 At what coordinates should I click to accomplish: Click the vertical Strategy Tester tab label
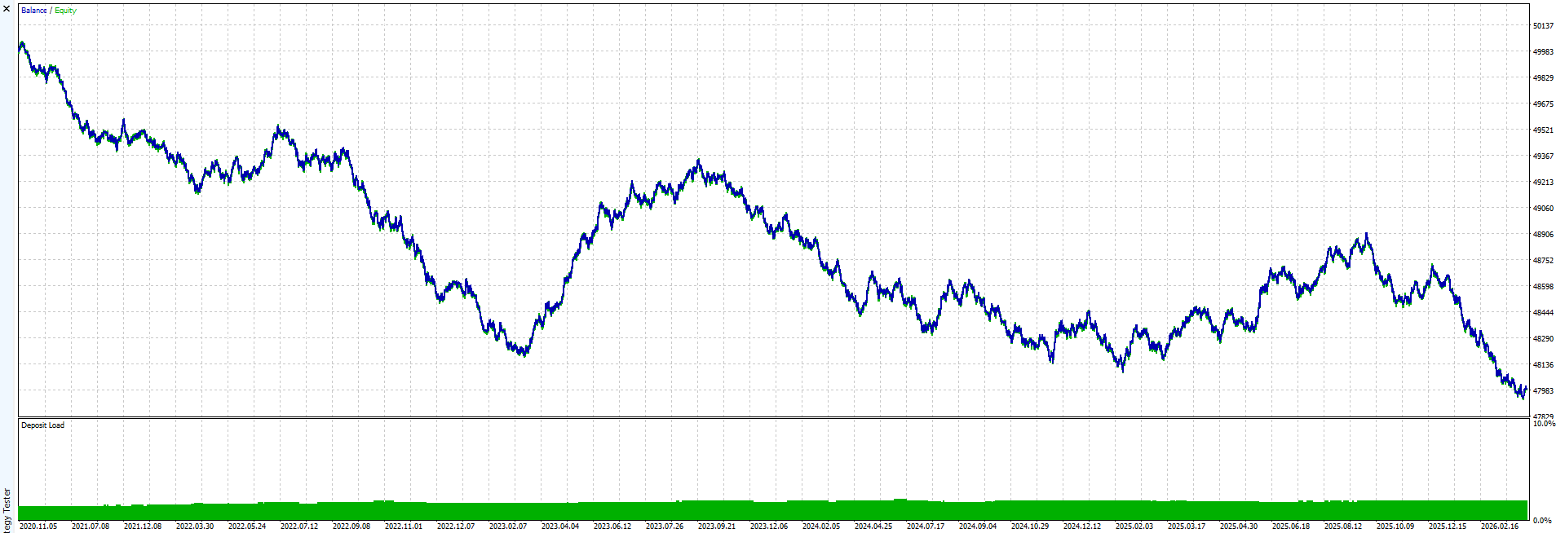click(x=7, y=510)
